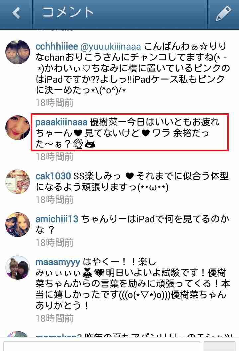This screenshot has width=239, height=351.
Task: Tap the waving hand emoji in comment
Action: (78, 144)
